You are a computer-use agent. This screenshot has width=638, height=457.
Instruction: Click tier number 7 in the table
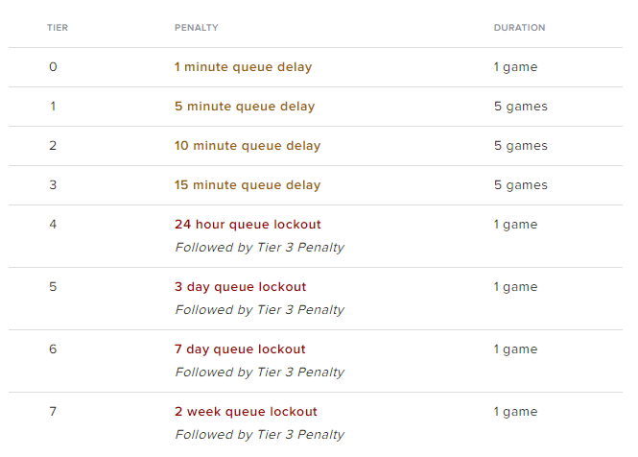tap(53, 412)
